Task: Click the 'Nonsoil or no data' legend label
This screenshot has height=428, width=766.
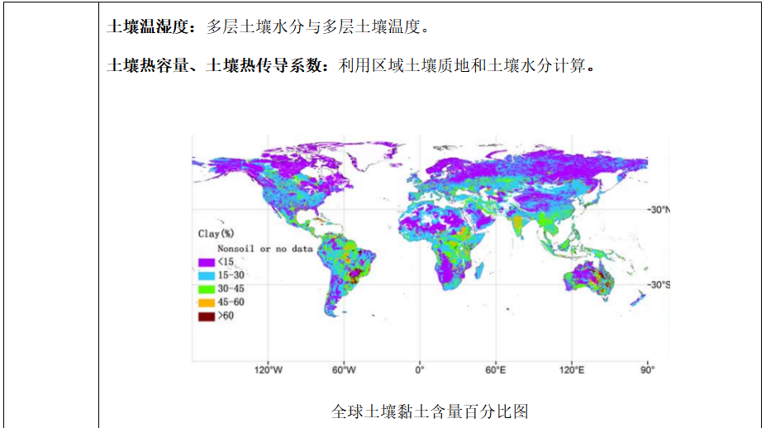Action: tap(264, 249)
